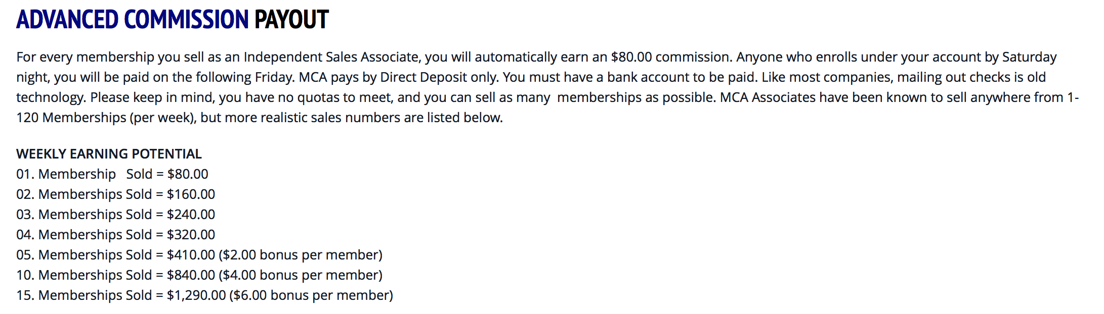Select the 02. Memberships Sold $160.00 line

[115, 194]
